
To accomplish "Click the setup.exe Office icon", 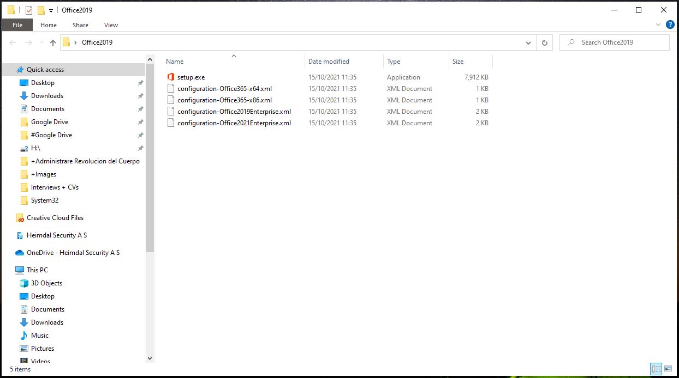I will tap(170, 77).
